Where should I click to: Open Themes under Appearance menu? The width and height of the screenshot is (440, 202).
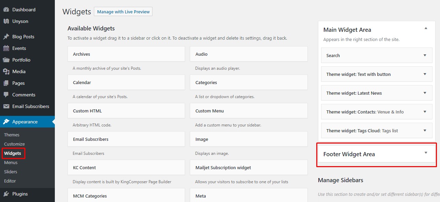(x=12, y=135)
